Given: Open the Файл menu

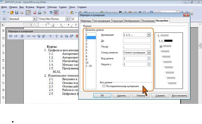Looking at the screenshot, I should [4, 7].
